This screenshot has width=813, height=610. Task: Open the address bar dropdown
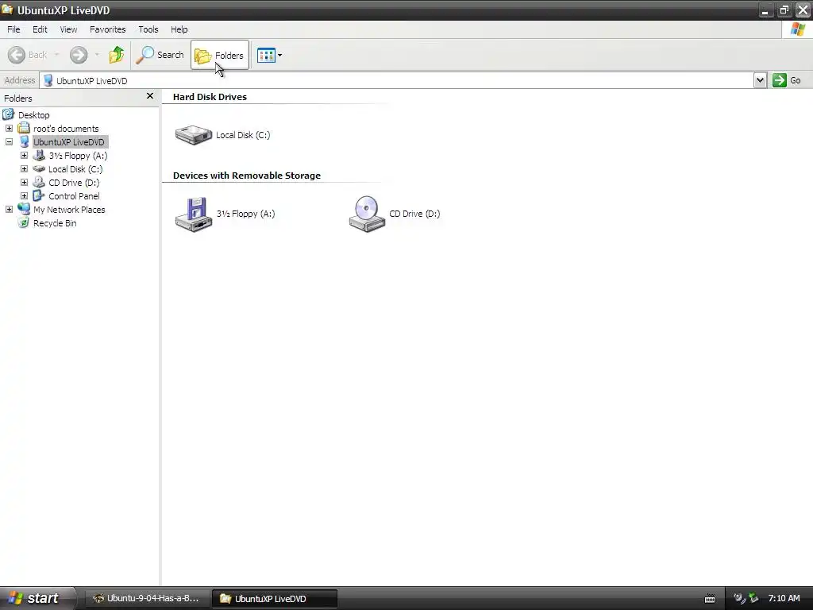pos(760,80)
